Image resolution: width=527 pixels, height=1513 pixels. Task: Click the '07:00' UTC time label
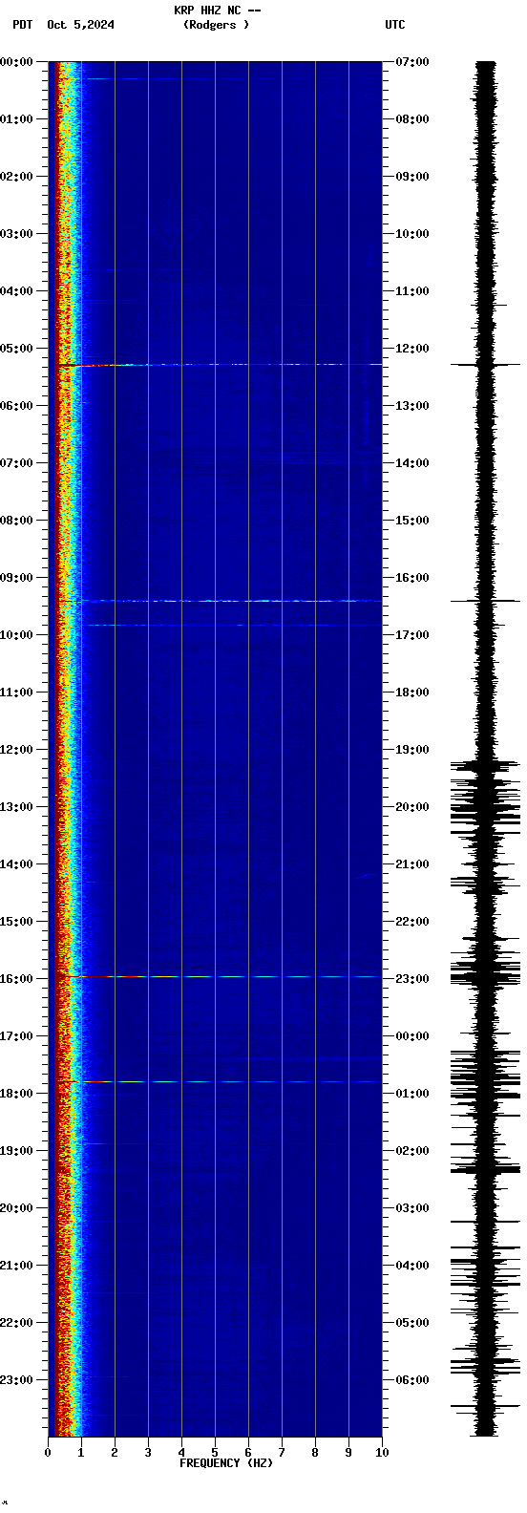[412, 62]
